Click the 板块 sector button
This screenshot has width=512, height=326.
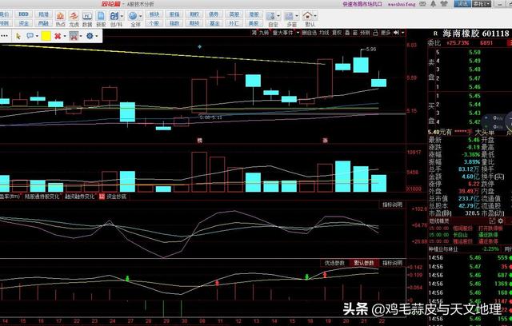pos(154,14)
